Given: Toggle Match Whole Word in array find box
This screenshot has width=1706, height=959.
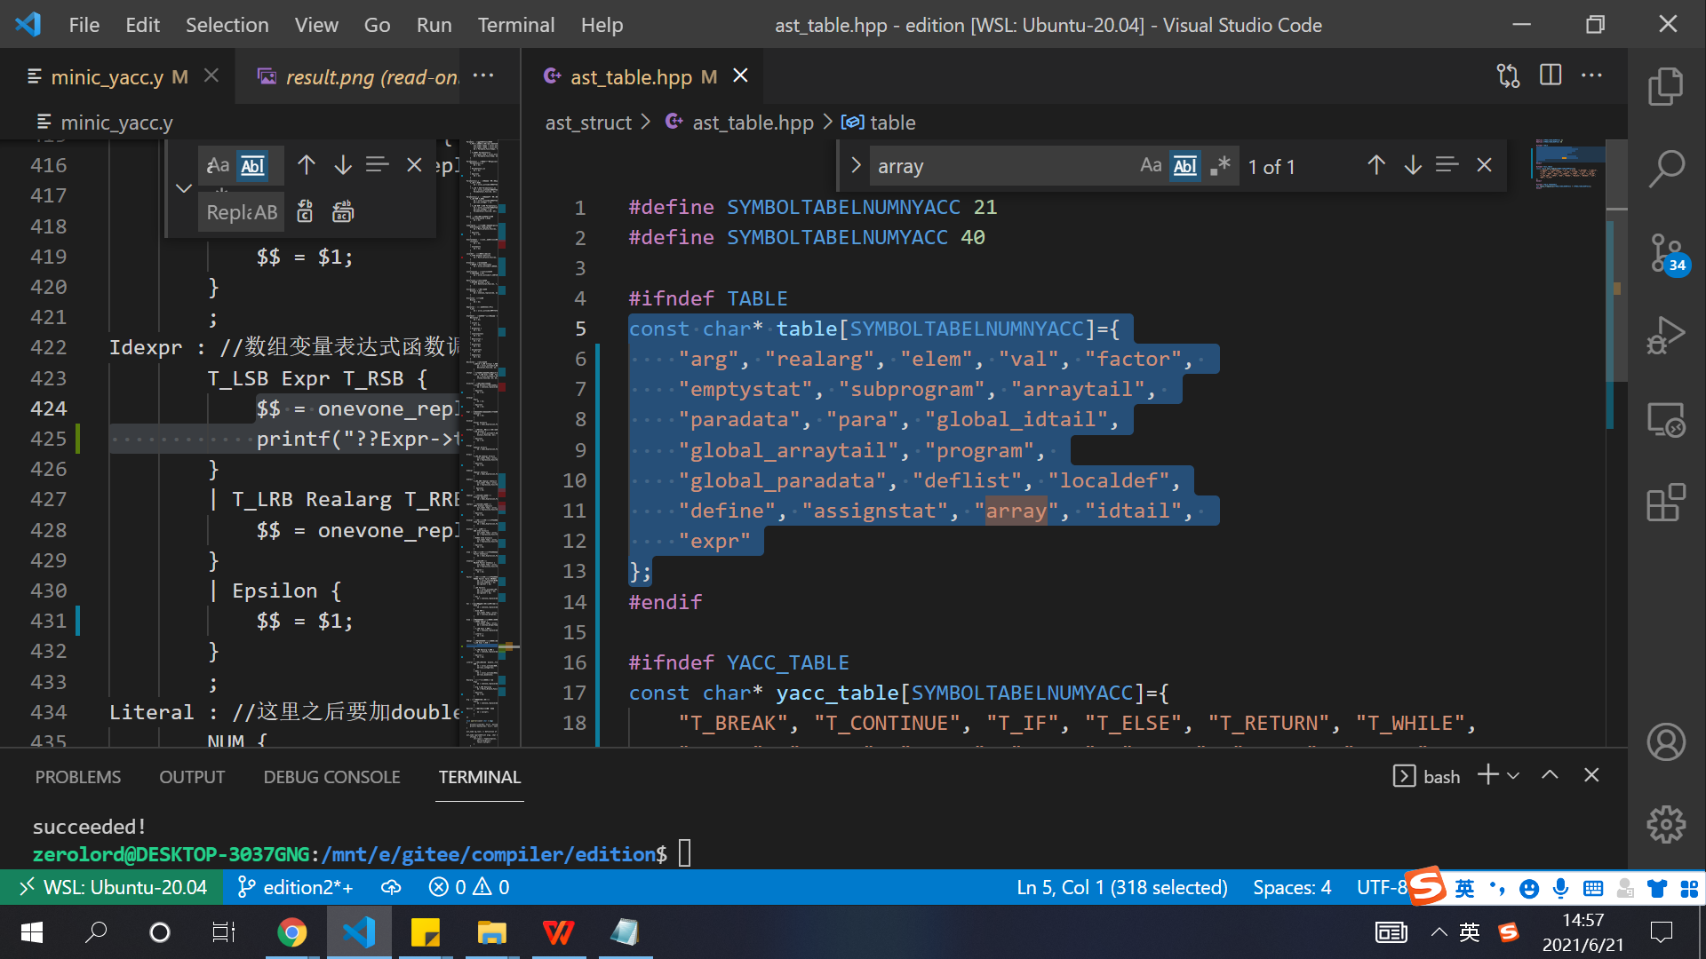Looking at the screenshot, I should tap(1185, 166).
